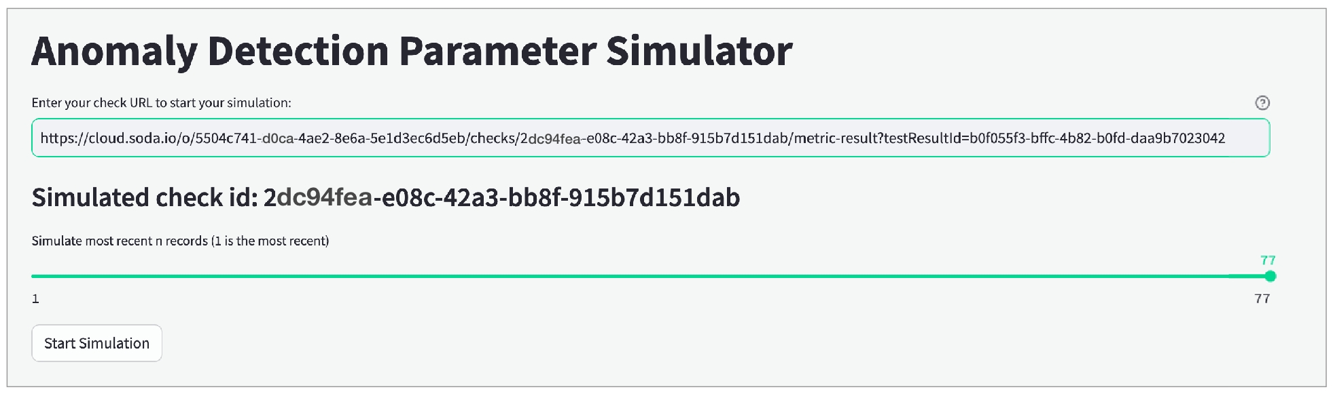Set the records slider to its left end

(33, 276)
